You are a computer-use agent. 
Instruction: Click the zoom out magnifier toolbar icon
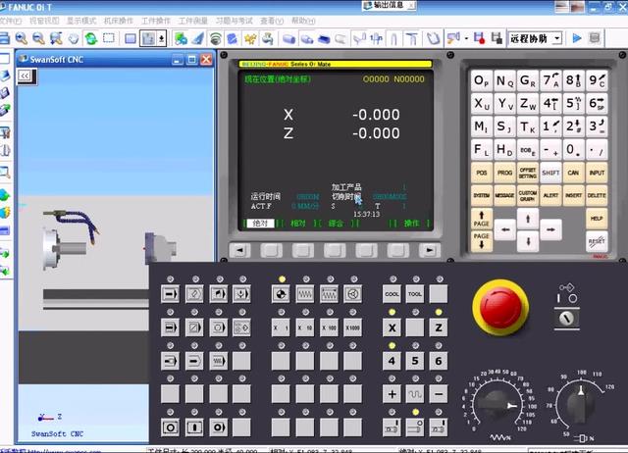38,38
